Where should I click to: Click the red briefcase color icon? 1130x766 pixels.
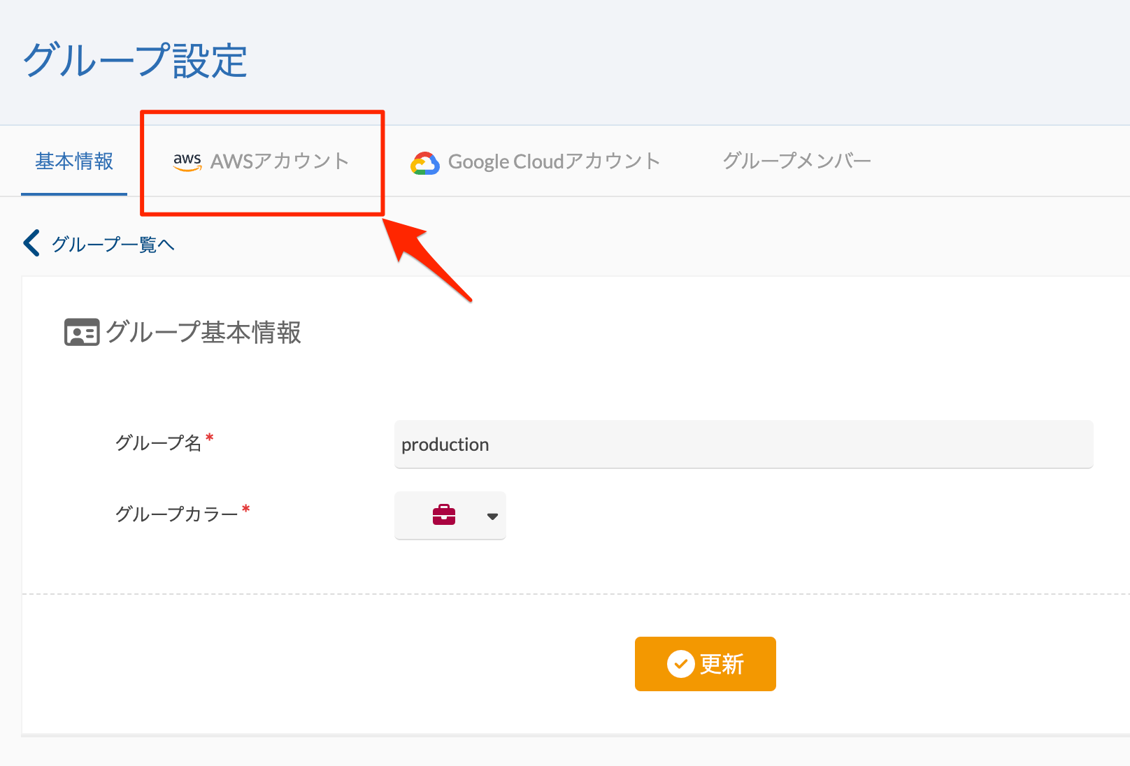point(444,515)
